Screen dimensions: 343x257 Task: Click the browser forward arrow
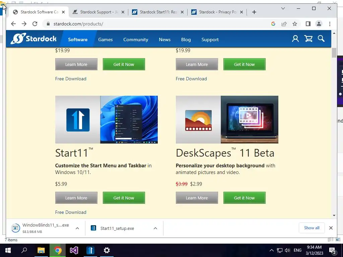24,24
